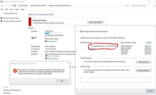Open the View menu
The width and height of the screenshot is (156, 95).
tap(11, 9)
